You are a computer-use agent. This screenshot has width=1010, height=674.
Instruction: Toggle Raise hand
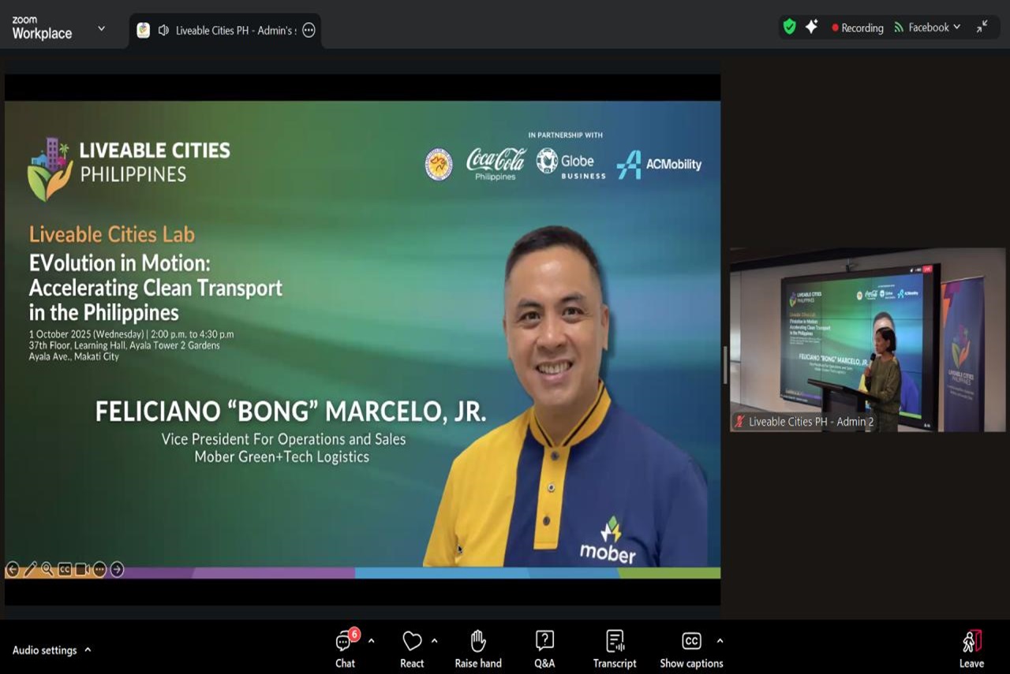coord(477,649)
